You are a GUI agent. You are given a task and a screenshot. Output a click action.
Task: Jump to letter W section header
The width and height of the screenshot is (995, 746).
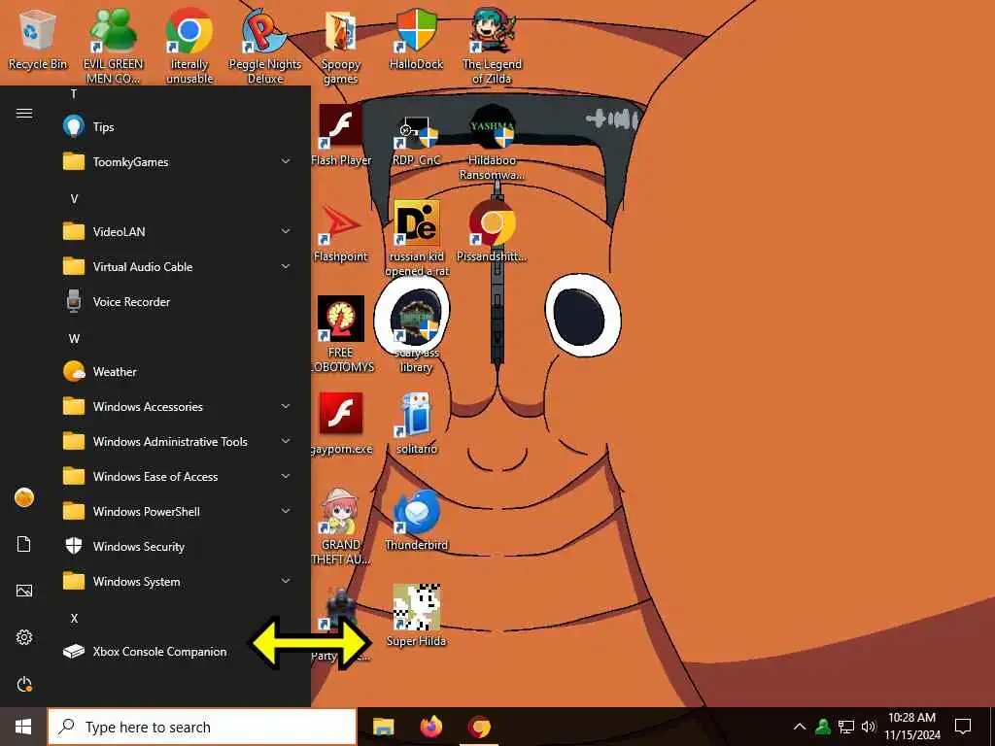pyautogui.click(x=74, y=339)
